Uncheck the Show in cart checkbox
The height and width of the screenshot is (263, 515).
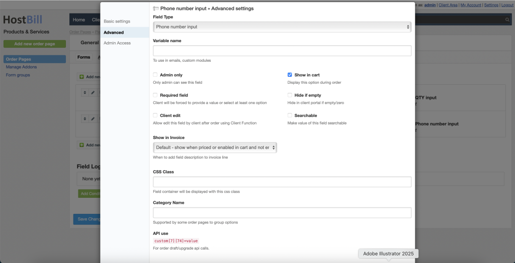(x=290, y=75)
